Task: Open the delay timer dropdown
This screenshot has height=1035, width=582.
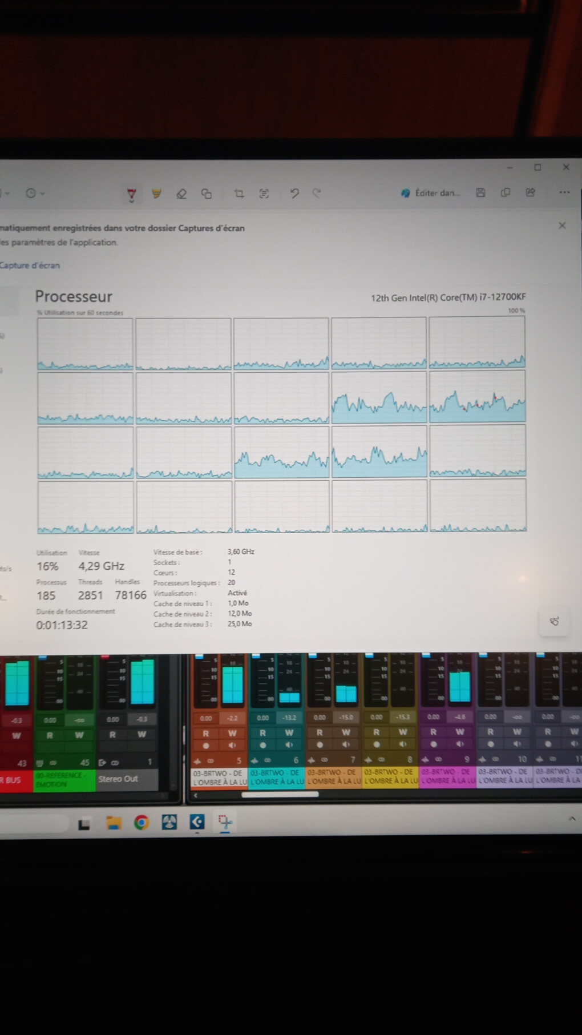Action: pos(35,193)
